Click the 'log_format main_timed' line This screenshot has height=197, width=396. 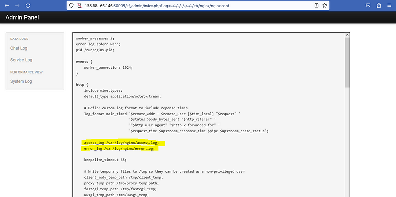pyautogui.click(x=162, y=114)
